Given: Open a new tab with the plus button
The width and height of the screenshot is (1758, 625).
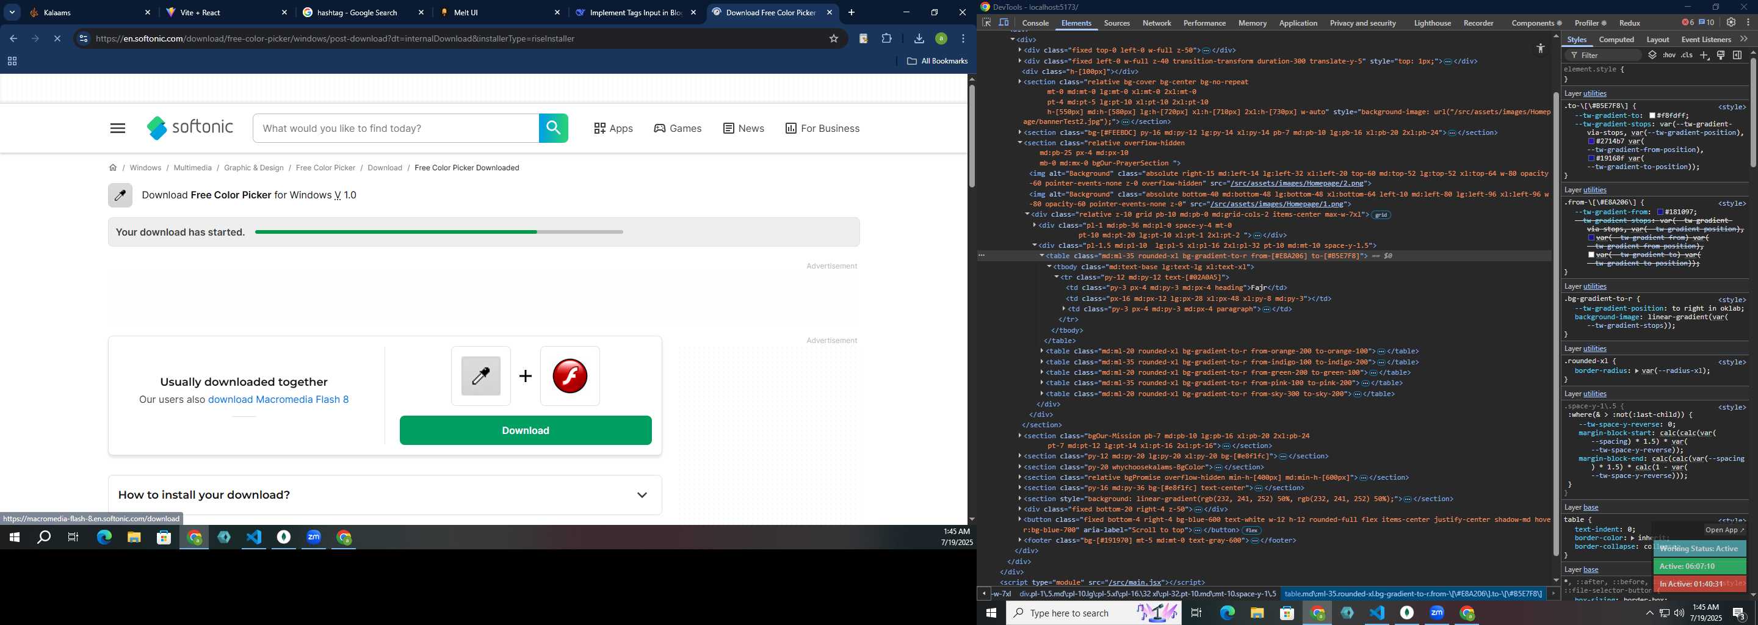Looking at the screenshot, I should 851,12.
